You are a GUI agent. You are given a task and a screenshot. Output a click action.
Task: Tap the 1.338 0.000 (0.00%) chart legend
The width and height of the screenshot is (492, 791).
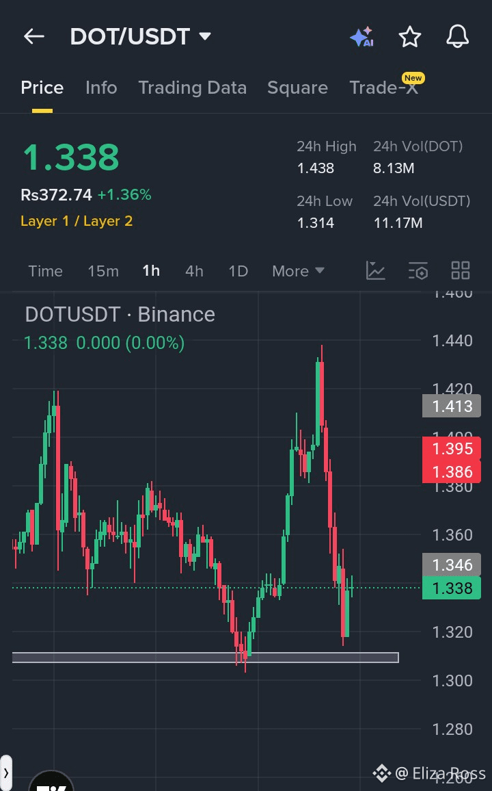coord(105,343)
